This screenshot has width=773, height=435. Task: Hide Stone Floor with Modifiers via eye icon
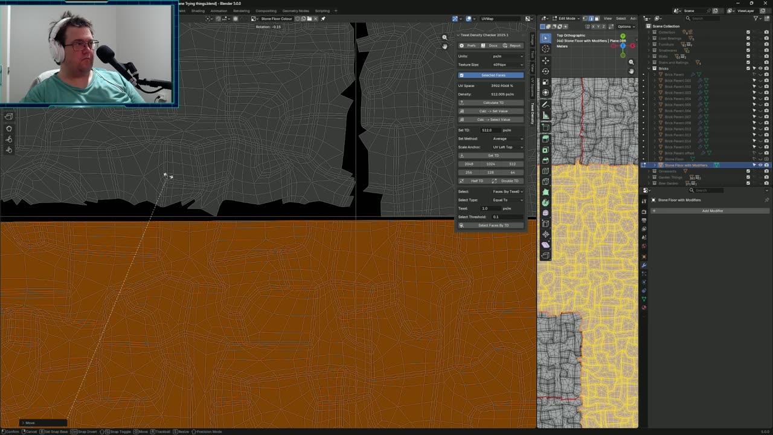760,165
